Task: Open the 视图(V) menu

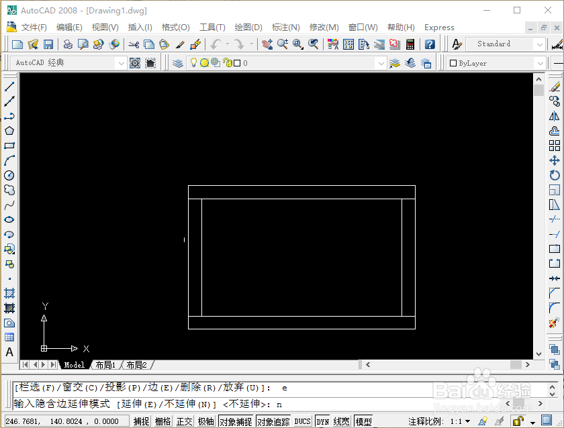Action: 105,28
